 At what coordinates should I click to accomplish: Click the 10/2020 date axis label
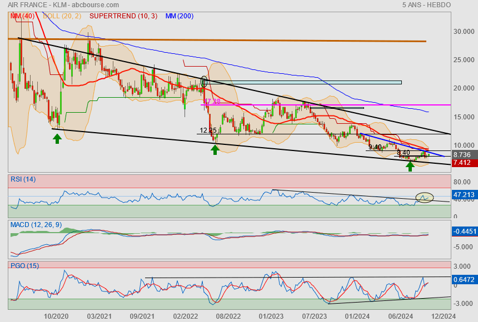click(56, 316)
